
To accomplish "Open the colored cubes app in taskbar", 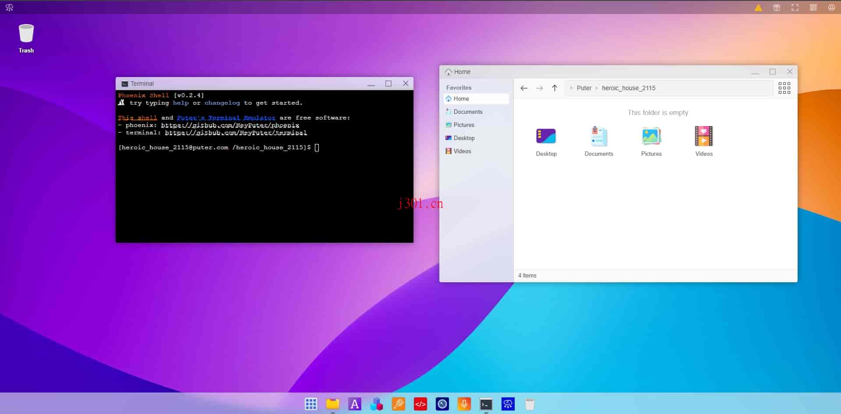I will coord(377,404).
